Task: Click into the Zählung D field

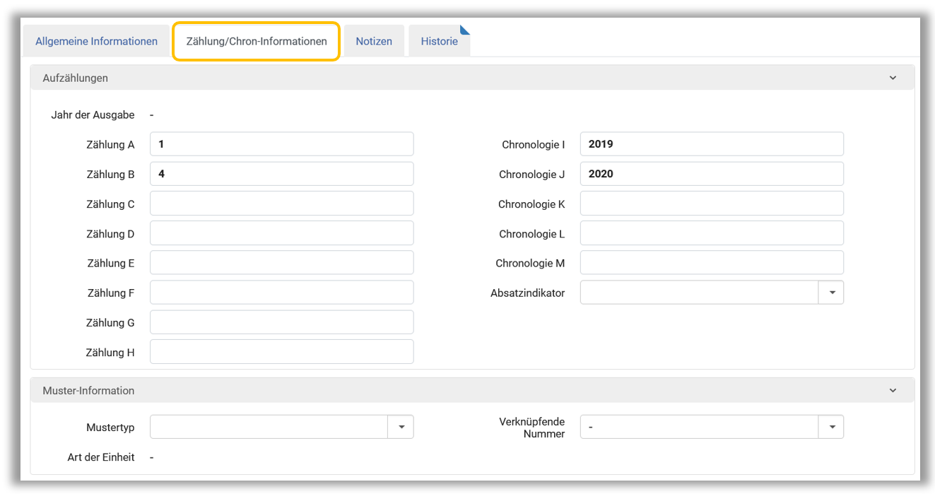Action: click(x=281, y=233)
